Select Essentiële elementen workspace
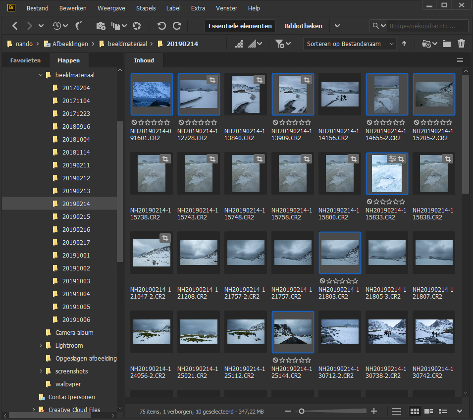This screenshot has height=420, width=473. pos(240,26)
